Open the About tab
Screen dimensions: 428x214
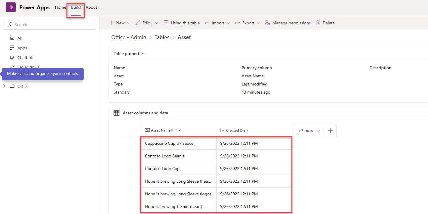click(91, 7)
